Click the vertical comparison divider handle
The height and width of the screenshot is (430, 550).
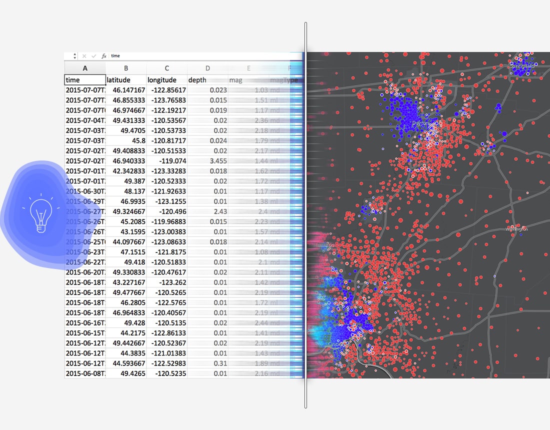click(305, 215)
